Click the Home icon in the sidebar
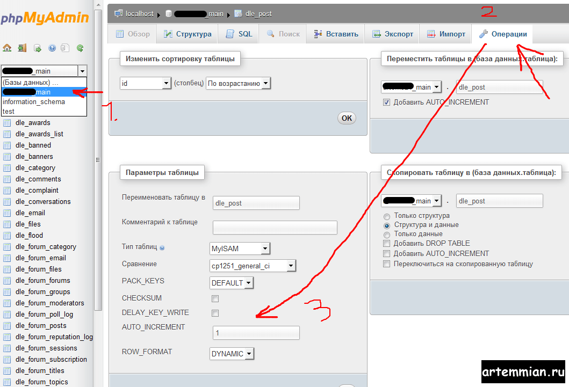Screen dimensions: 569x387 tap(7, 48)
